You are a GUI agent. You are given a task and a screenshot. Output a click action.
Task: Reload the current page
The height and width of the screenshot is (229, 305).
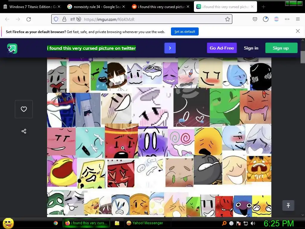(29, 19)
